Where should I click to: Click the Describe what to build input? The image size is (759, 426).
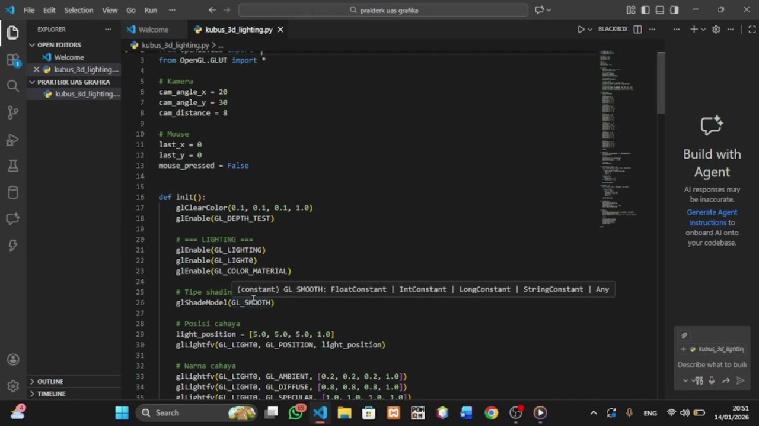pyautogui.click(x=712, y=364)
